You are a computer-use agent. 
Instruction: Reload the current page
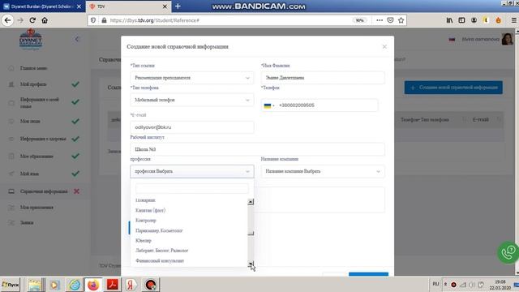tap(32, 20)
